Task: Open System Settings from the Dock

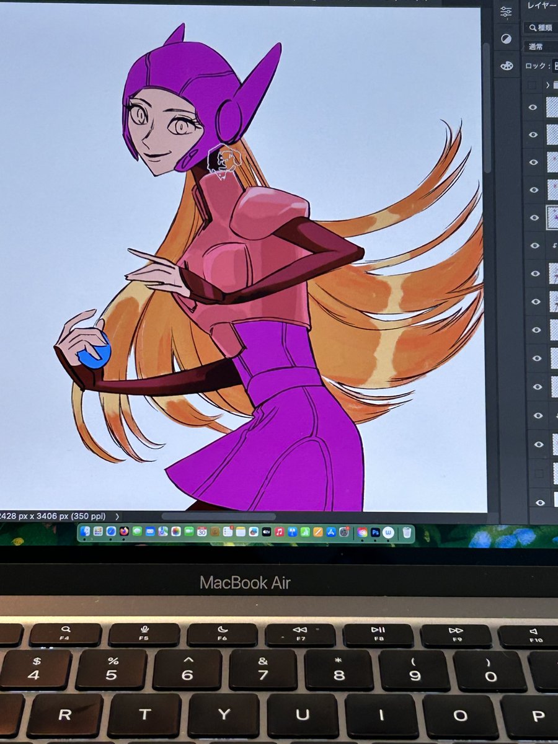Action: pyautogui.click(x=344, y=531)
